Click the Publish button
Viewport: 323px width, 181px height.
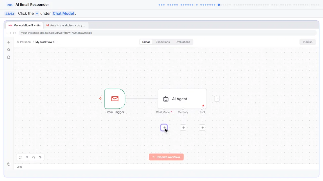[x=308, y=42]
